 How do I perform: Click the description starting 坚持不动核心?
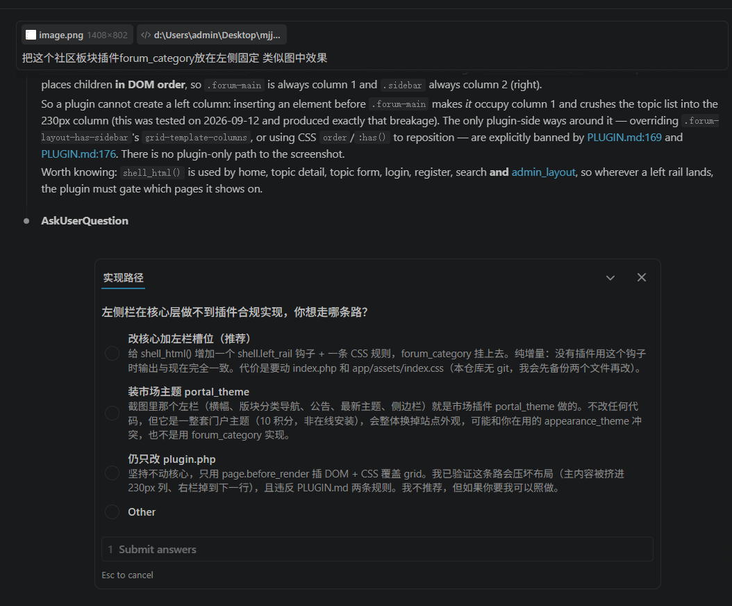376,481
